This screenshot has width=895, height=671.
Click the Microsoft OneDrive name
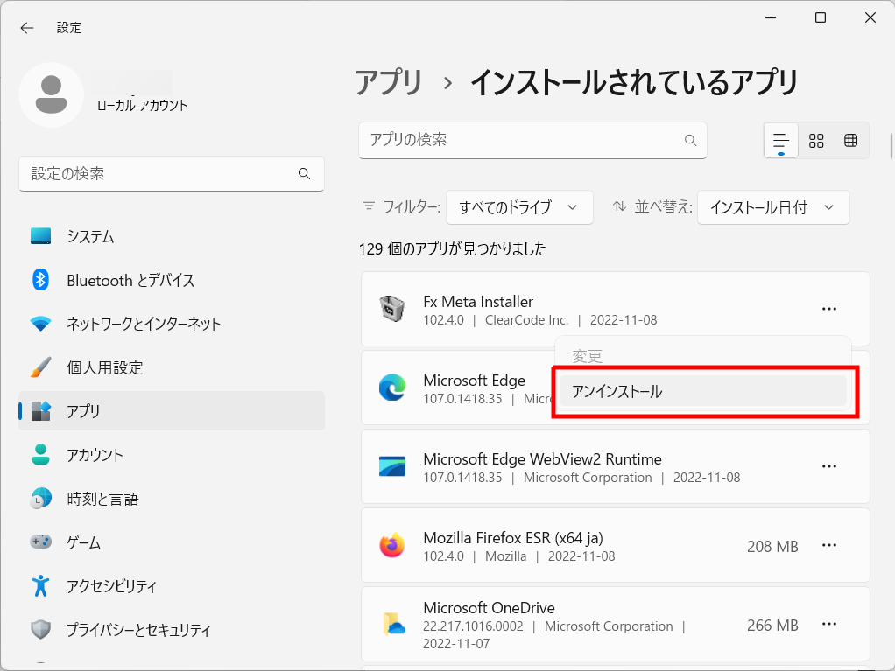[490, 608]
